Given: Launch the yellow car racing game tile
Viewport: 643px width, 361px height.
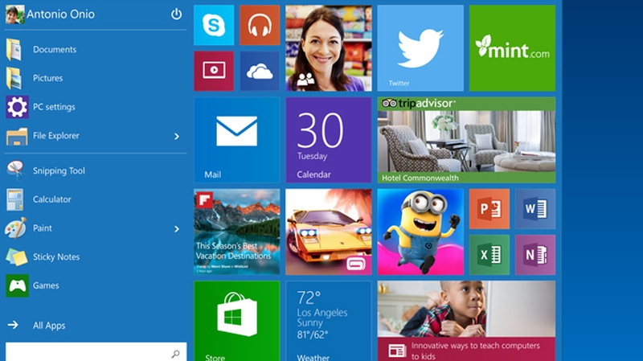Looking at the screenshot, I should point(329,232).
